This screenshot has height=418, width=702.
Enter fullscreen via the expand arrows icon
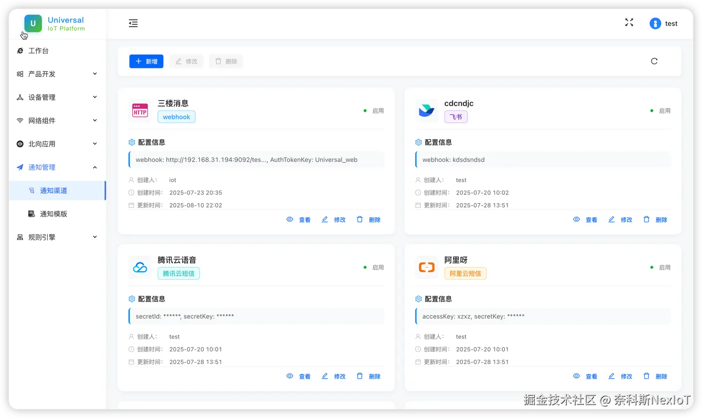pos(629,22)
